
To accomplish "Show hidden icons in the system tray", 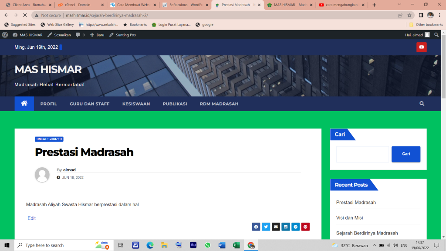I will coord(374,245).
